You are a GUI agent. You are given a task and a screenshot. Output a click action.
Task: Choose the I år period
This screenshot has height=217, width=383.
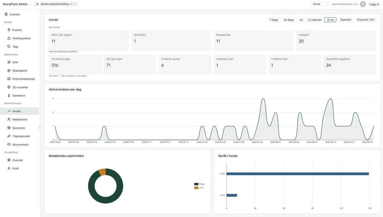pyautogui.click(x=301, y=20)
